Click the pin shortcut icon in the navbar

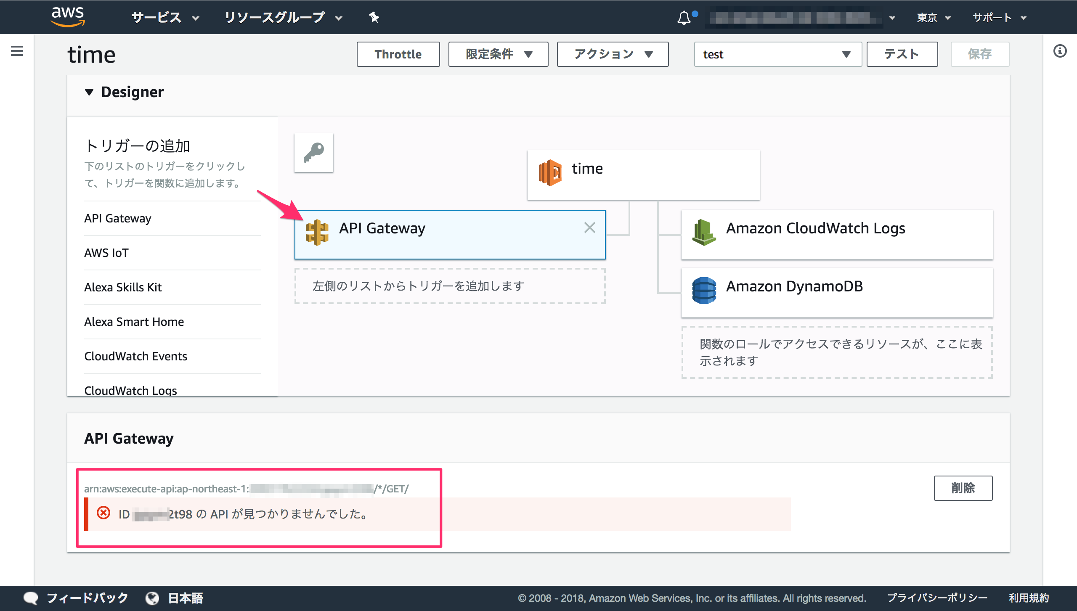(374, 17)
